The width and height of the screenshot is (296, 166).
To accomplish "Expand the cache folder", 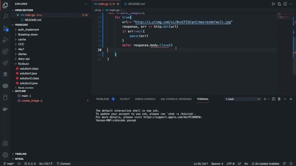I will [x=22, y=40].
